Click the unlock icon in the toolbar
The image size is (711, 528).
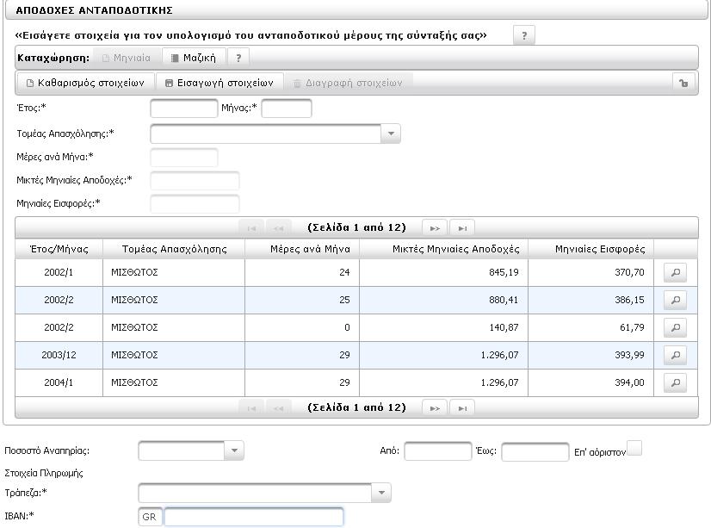point(683,83)
